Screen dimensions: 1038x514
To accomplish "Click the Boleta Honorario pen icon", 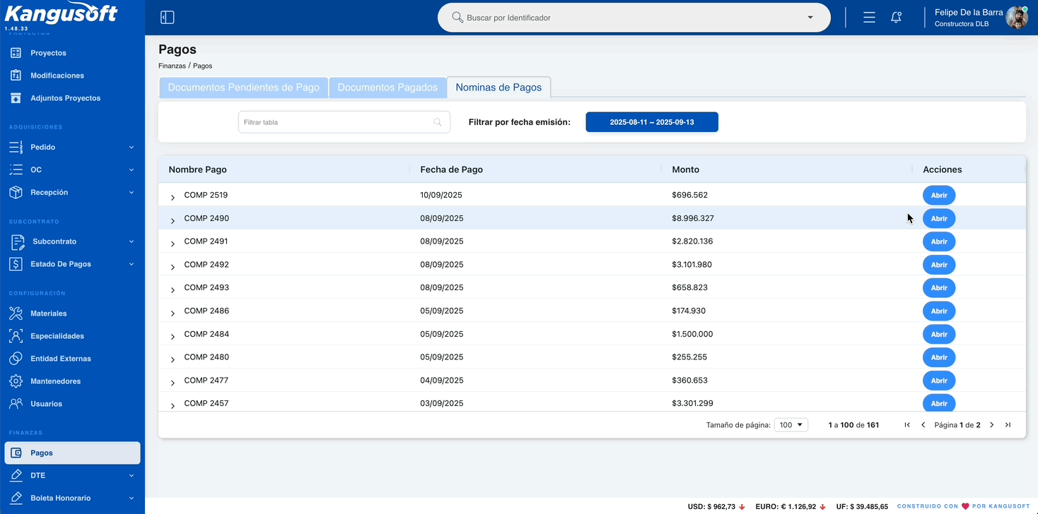I will tap(16, 498).
